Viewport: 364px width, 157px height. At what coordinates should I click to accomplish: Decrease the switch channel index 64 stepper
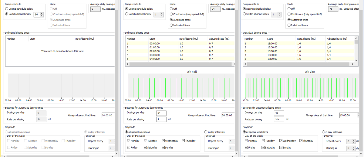(x=42, y=15)
